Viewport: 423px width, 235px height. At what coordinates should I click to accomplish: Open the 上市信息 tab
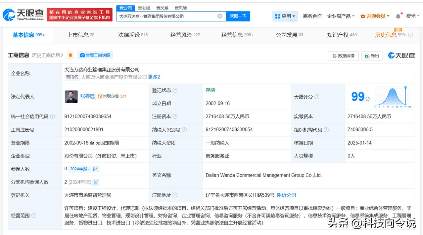pos(81,35)
